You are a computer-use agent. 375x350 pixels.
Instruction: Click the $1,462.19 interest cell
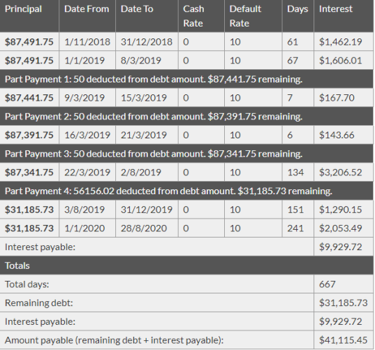[x=344, y=42]
